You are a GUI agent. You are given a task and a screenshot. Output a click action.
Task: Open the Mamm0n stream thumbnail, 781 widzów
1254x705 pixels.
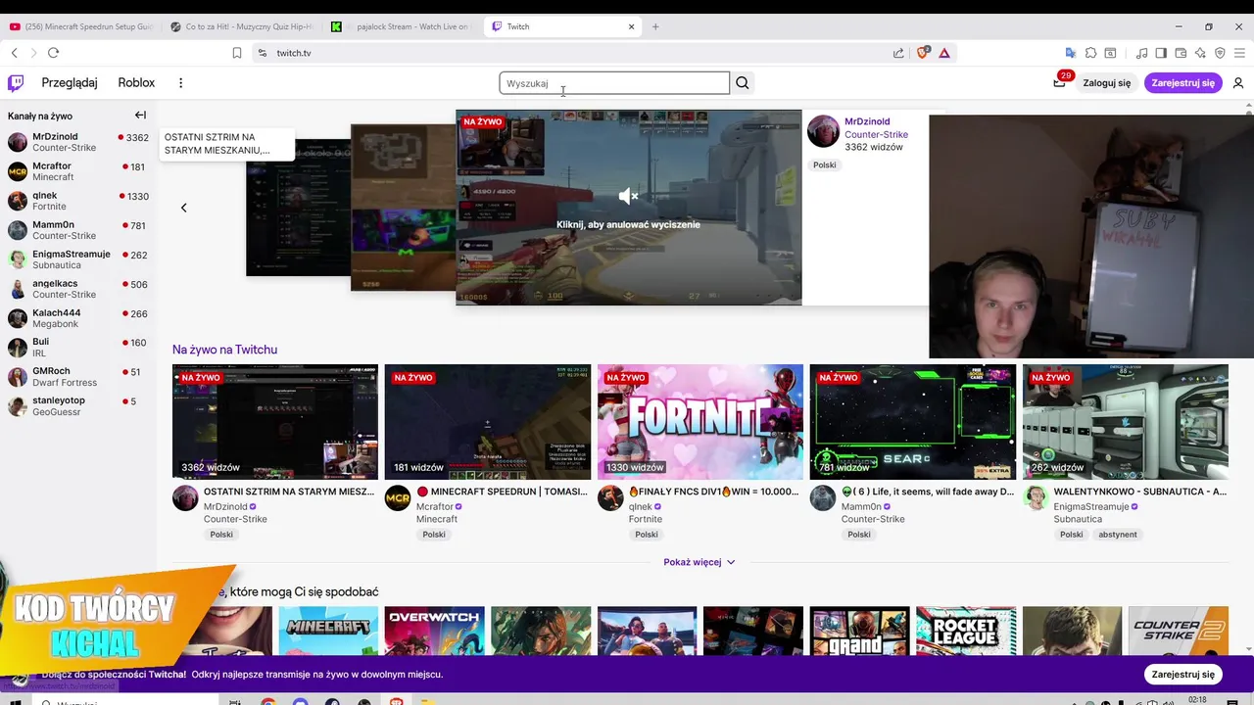pos(913,422)
